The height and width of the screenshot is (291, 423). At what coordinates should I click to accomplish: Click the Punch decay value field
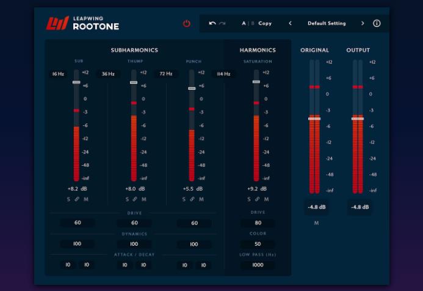pyautogui.click(x=203, y=265)
